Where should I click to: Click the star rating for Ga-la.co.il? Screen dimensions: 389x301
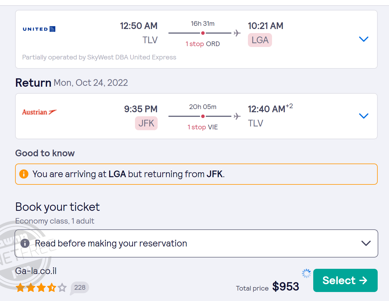[41, 288]
